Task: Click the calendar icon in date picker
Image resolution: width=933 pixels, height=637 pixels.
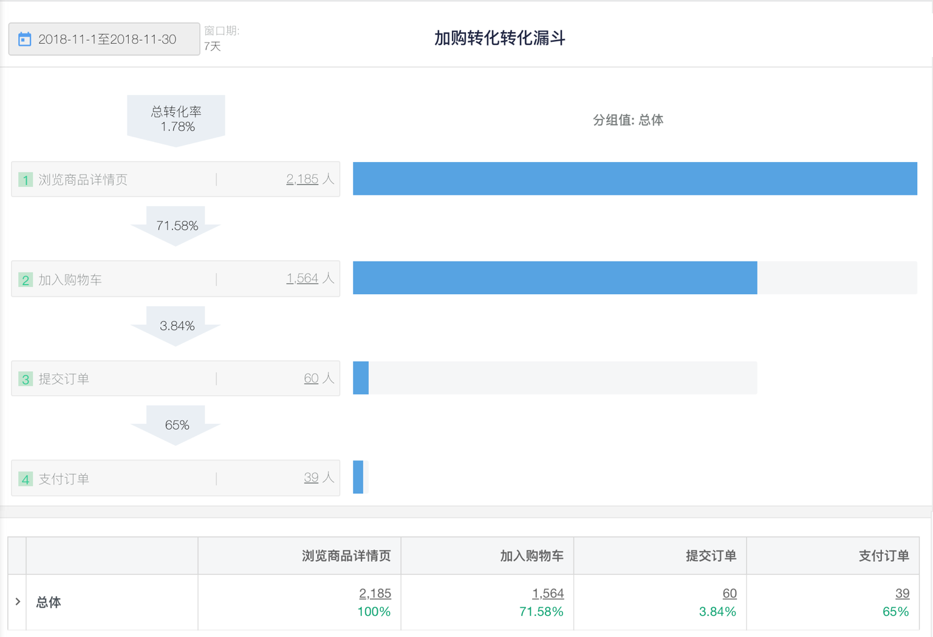Action: click(x=24, y=39)
